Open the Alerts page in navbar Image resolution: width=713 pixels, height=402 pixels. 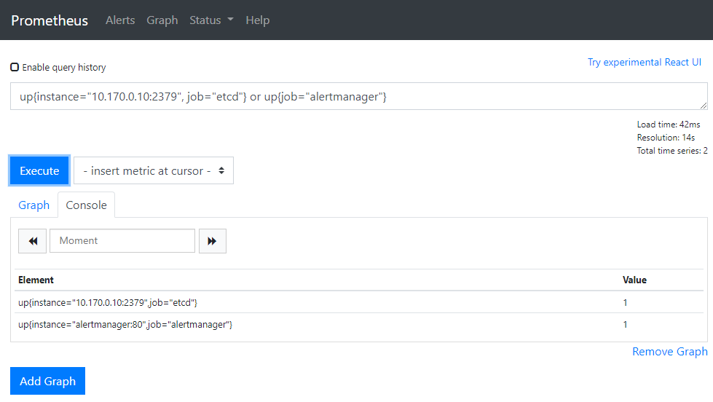(120, 20)
